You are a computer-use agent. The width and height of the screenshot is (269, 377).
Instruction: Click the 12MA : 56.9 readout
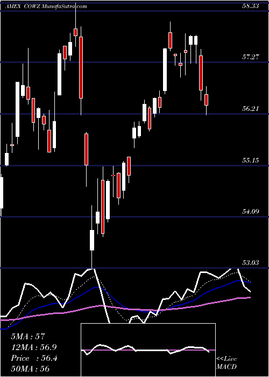pyautogui.click(x=34, y=347)
